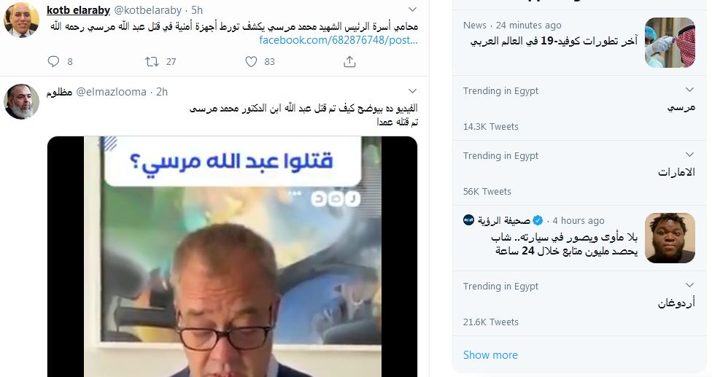Open COVID-19 news thumbnail image
Image resolution: width=712 pixels, height=377 pixels.
(x=670, y=42)
